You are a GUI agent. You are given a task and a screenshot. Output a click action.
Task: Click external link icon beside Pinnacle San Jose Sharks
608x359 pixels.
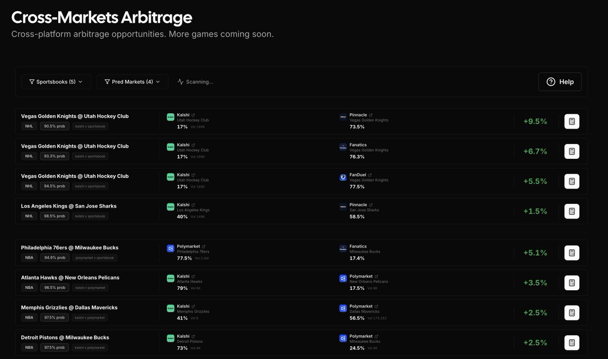pos(371,205)
